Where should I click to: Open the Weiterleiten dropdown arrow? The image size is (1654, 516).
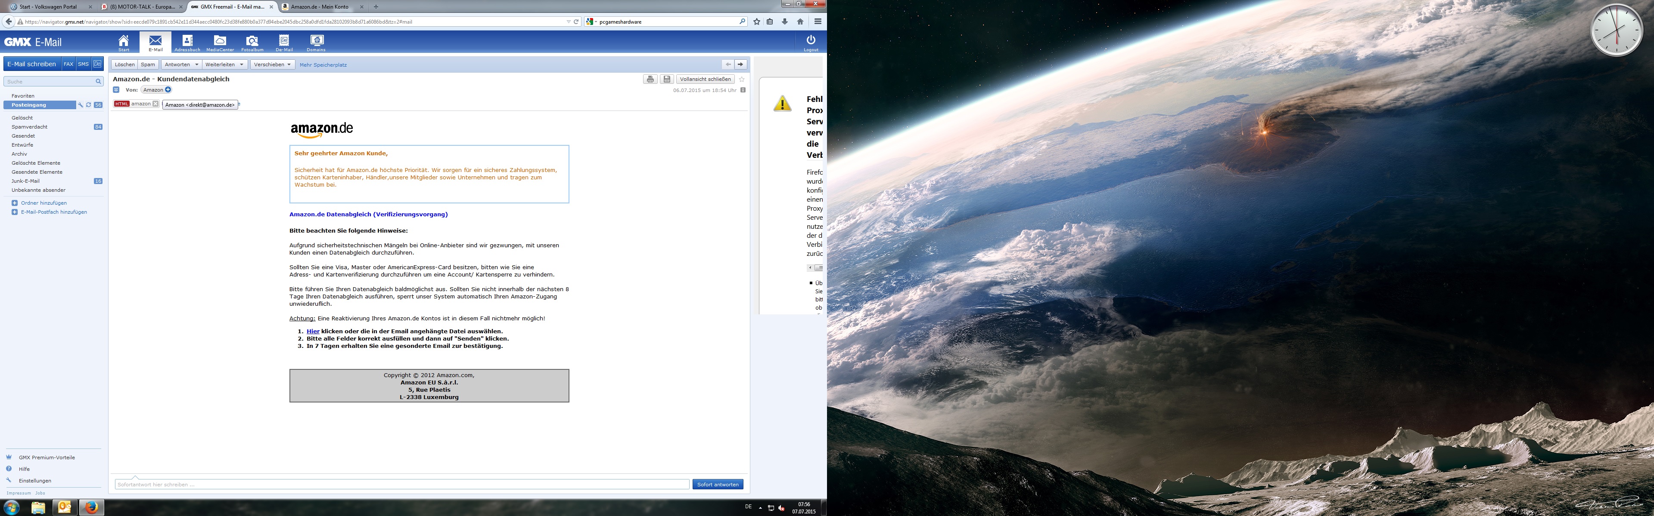241,65
